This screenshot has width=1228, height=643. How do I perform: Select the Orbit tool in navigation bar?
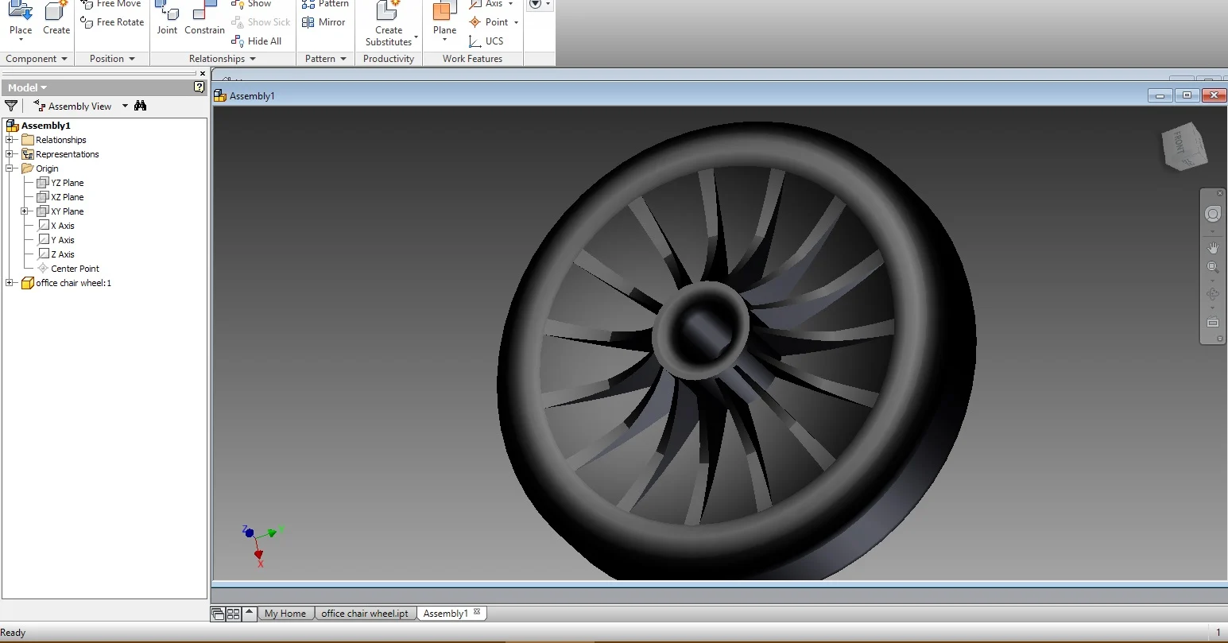pyautogui.click(x=1212, y=294)
